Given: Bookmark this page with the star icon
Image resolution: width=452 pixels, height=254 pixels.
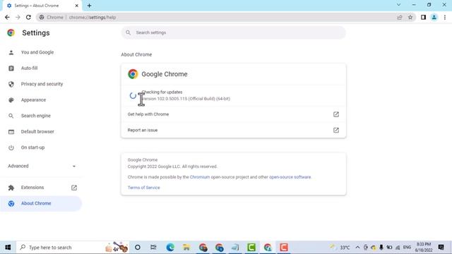Looking at the screenshot, I should tap(410, 17).
